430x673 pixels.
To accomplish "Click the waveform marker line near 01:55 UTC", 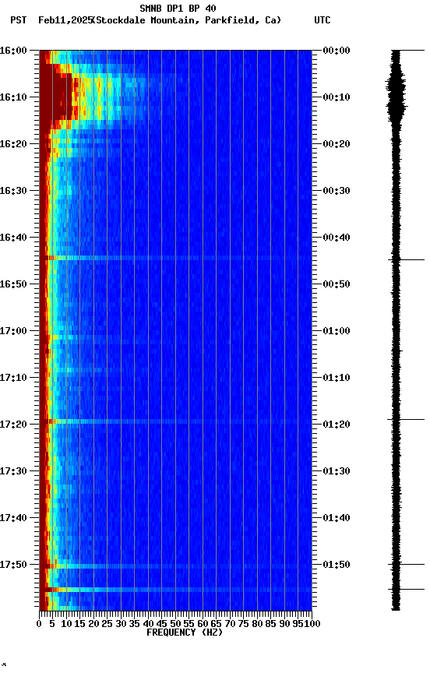I will pos(406,590).
